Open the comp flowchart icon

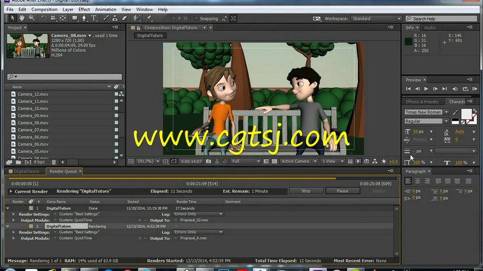click(375, 161)
